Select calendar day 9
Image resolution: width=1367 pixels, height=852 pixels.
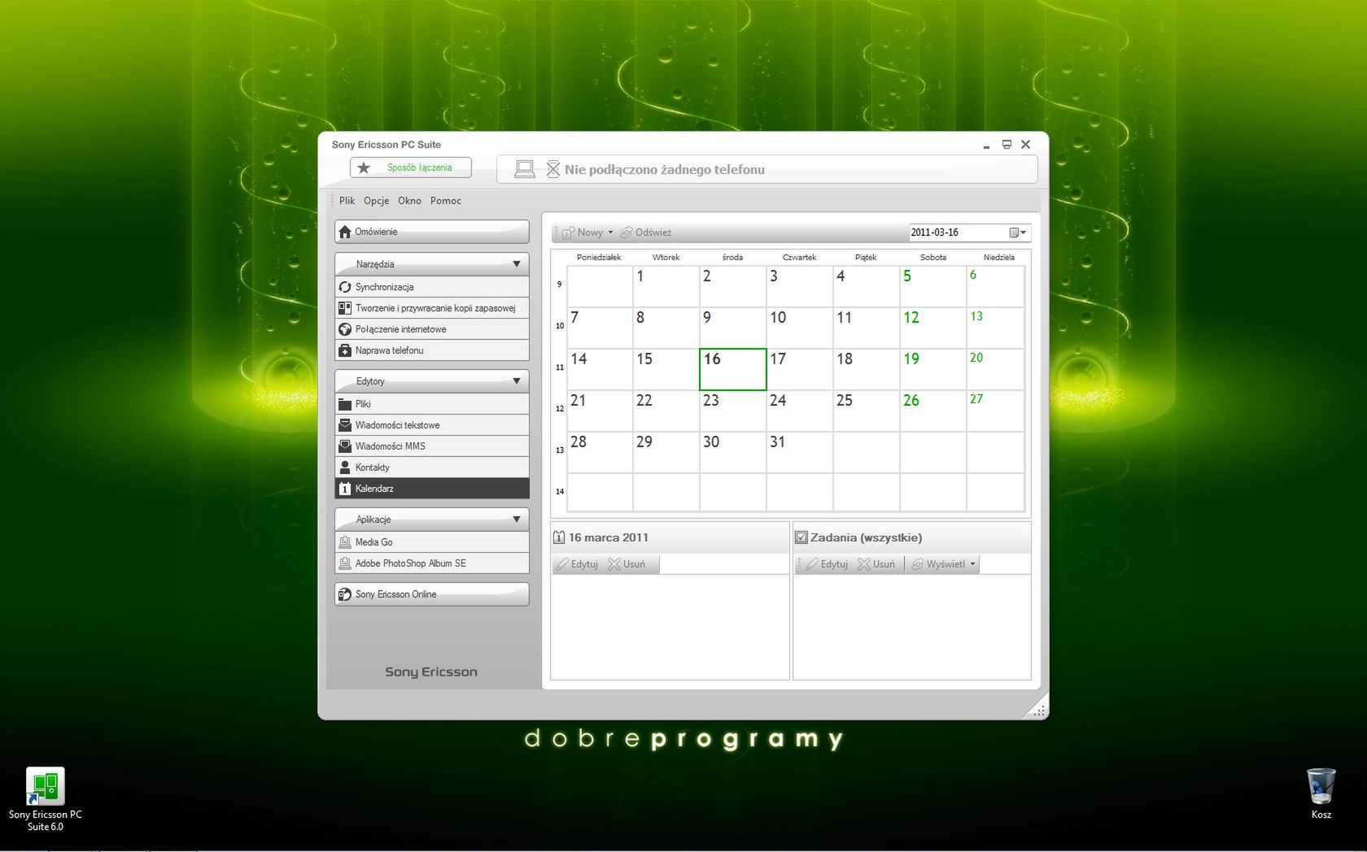tap(732, 328)
